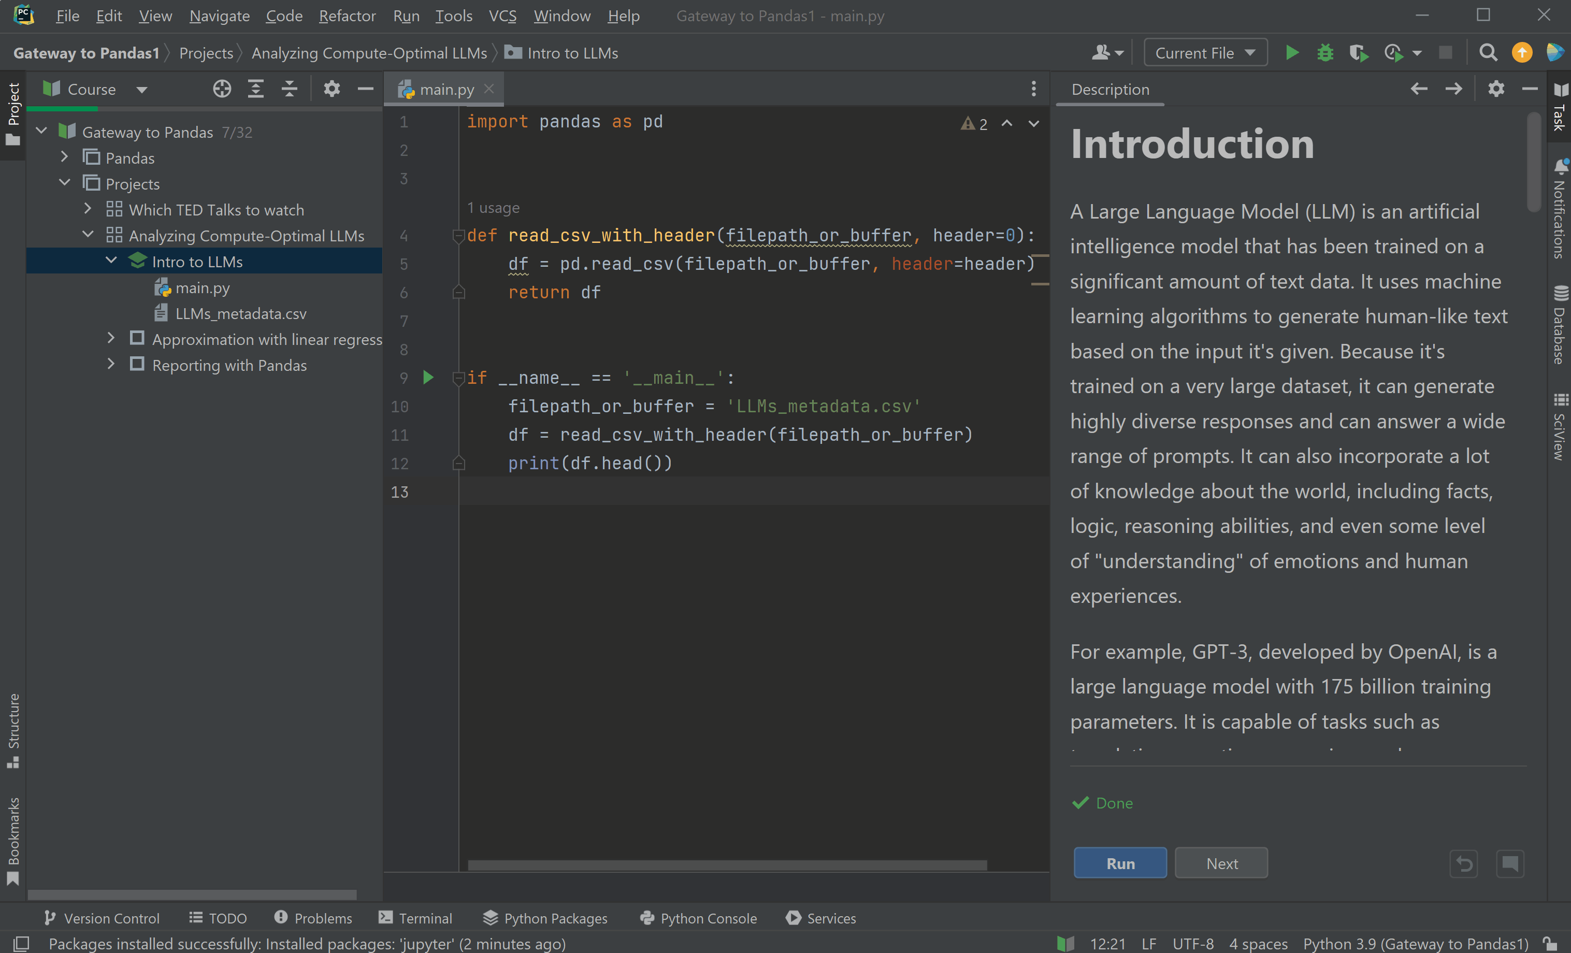Viewport: 1571px width, 953px height.
Task: Click Select Opened File target icon
Action: coord(222,89)
